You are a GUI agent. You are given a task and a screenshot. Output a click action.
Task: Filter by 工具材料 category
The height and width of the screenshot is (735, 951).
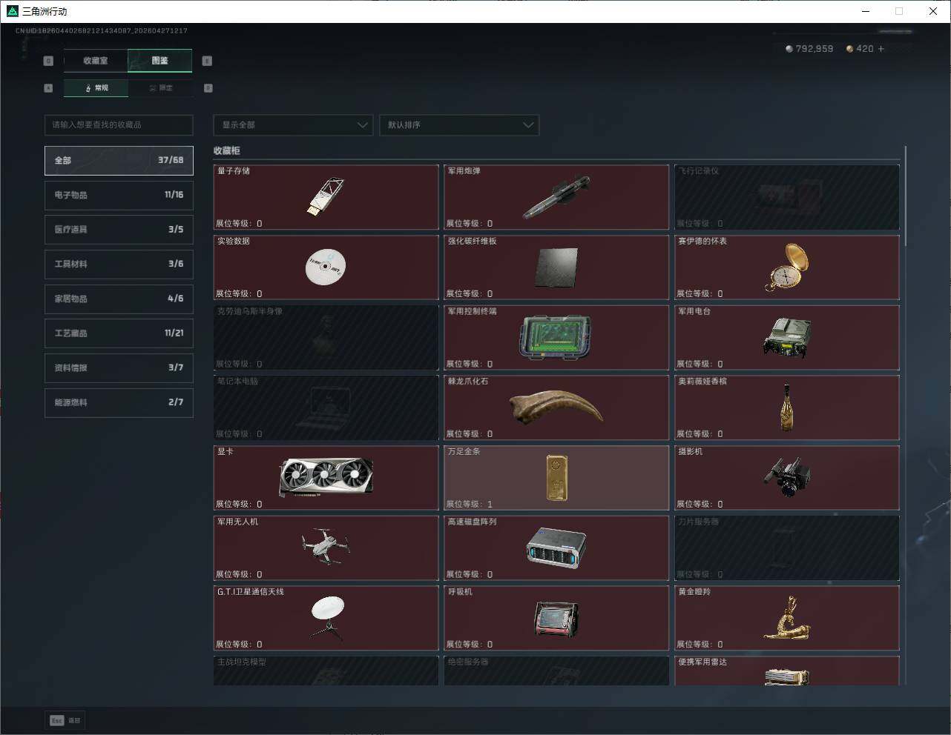119,264
